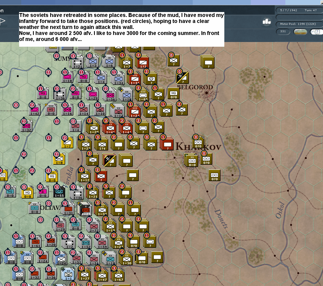Select the black SS counter labeled 1=55
This screenshot has height=286, width=323.
pos(59,191)
